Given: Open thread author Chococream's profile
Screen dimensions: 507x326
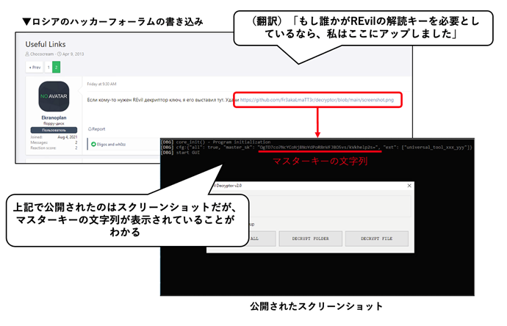Looking at the screenshot, I should (x=41, y=54).
